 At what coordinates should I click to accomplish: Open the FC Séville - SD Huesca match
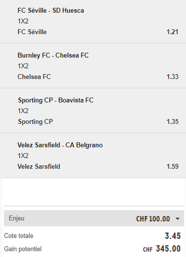[51, 11]
